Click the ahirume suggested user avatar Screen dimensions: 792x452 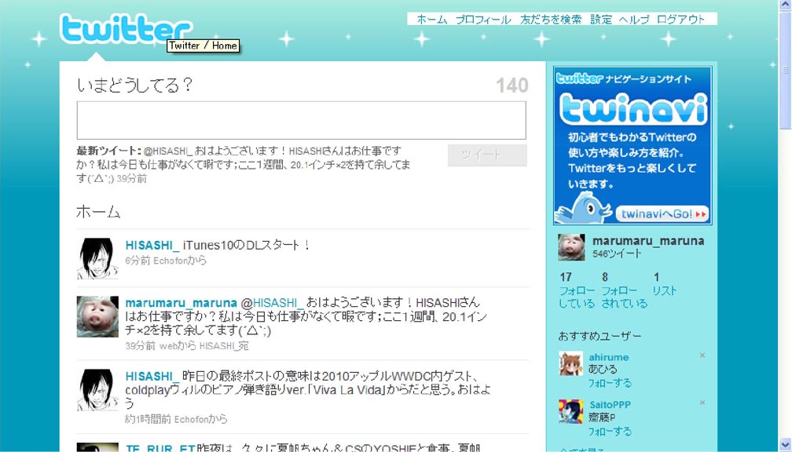(x=570, y=363)
